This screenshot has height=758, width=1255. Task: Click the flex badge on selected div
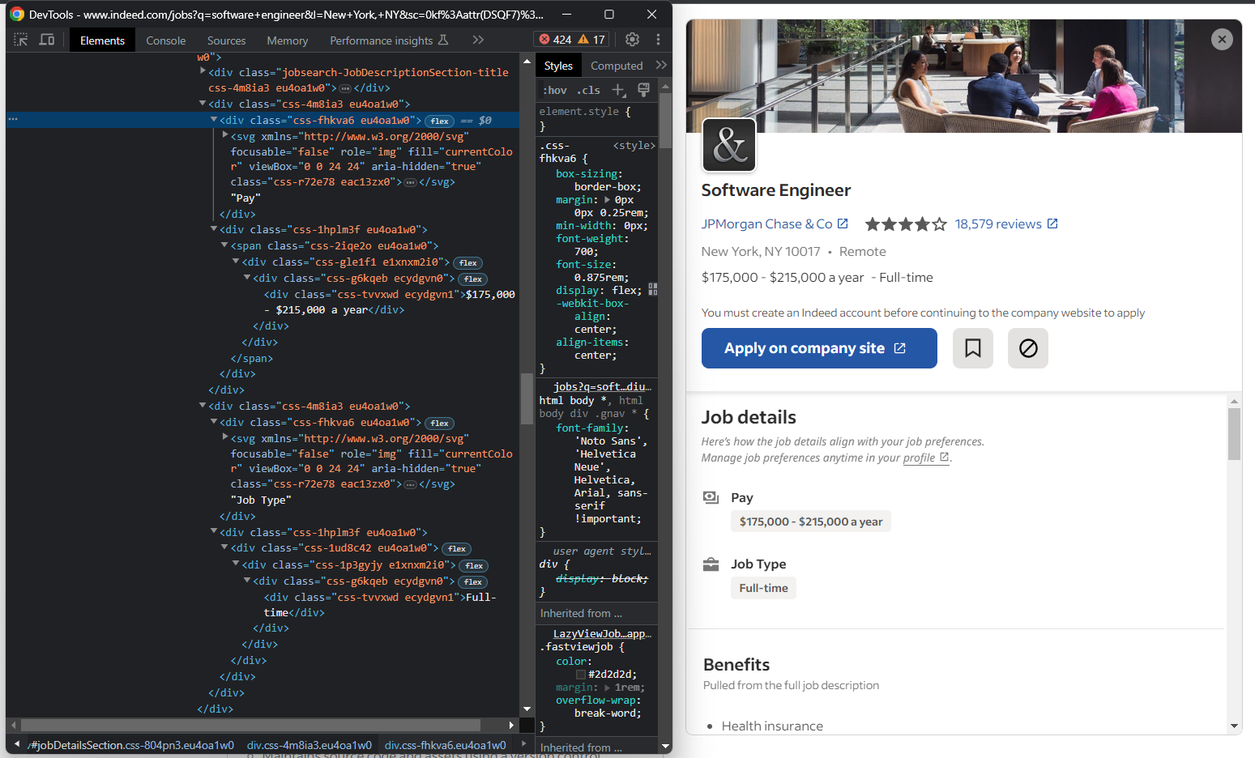[440, 121]
